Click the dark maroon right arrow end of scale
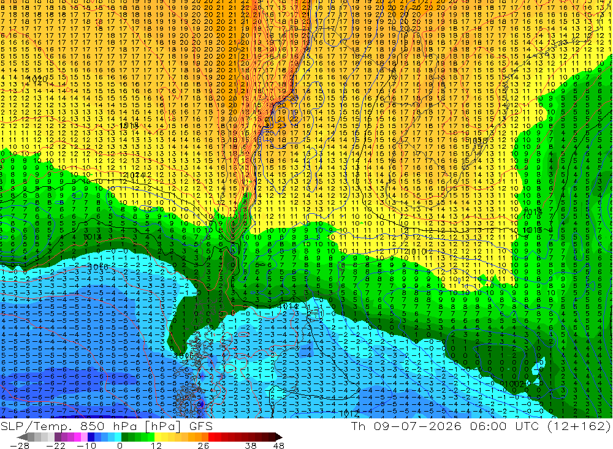 (279, 437)
